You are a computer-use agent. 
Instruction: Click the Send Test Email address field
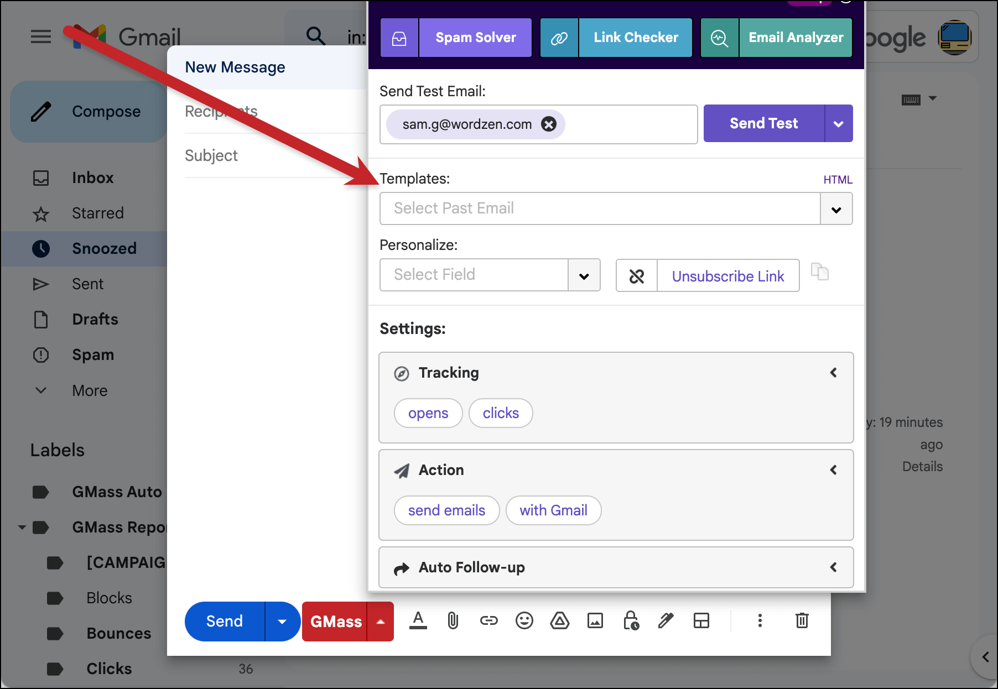[x=538, y=124]
